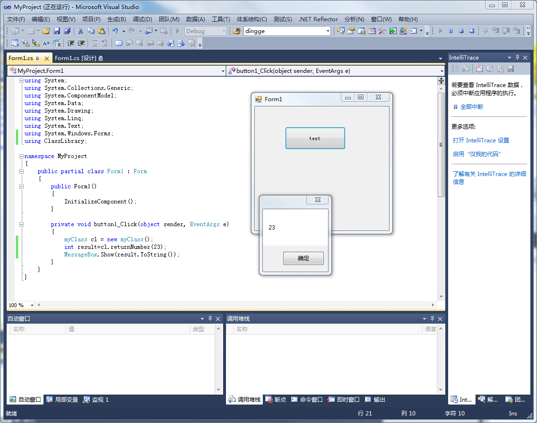Open the dingge find combo box dropdown

coord(328,31)
